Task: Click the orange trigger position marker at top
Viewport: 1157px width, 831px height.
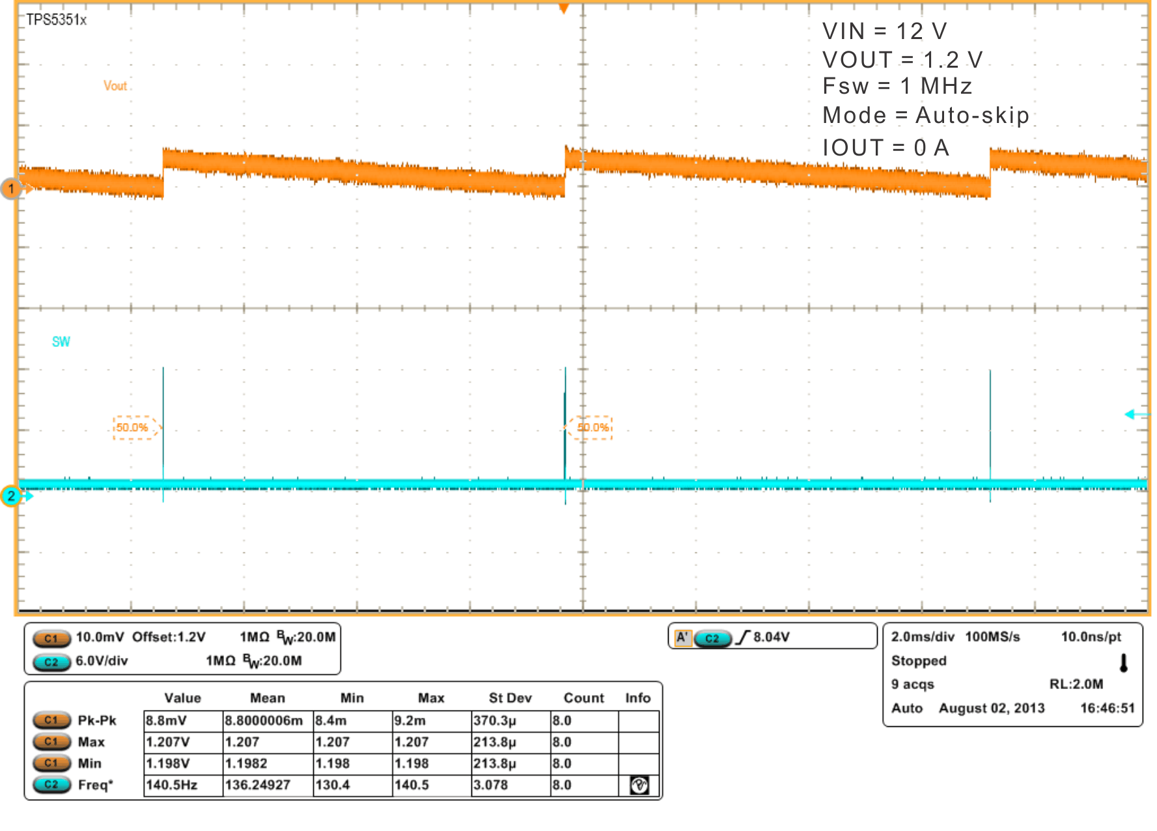Action: (x=564, y=8)
